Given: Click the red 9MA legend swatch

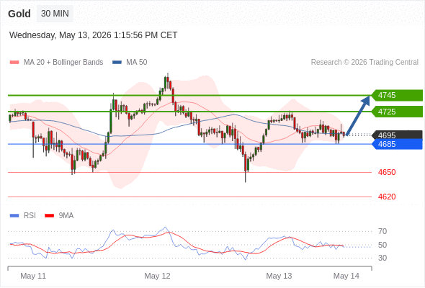Looking at the screenshot, I should pyautogui.click(x=49, y=216).
